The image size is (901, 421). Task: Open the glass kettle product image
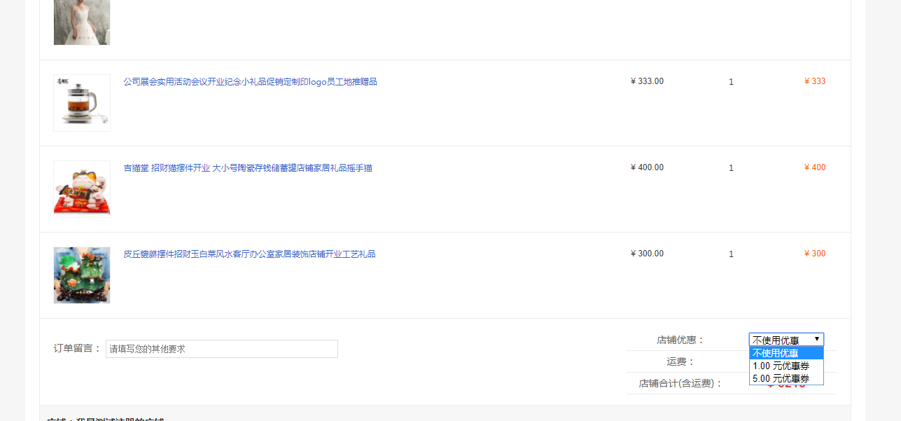click(x=82, y=103)
